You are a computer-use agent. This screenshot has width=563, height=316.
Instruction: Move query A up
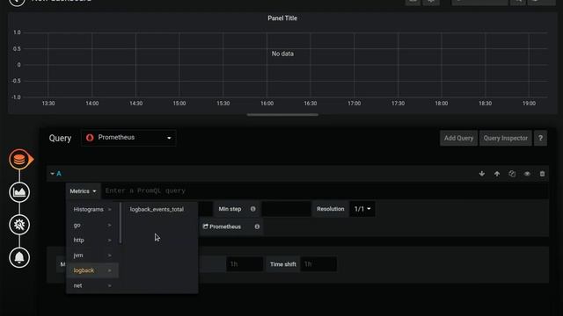[x=497, y=174]
